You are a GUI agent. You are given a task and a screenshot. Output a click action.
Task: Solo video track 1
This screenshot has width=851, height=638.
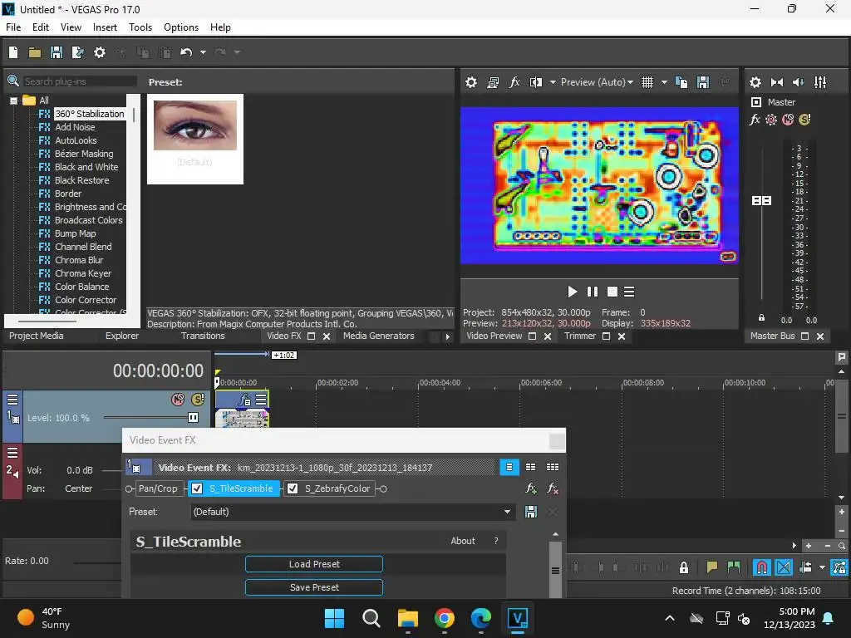tap(198, 400)
